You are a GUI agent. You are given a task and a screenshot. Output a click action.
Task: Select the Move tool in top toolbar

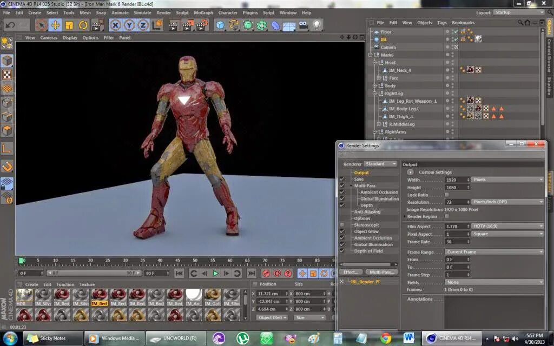pos(55,25)
